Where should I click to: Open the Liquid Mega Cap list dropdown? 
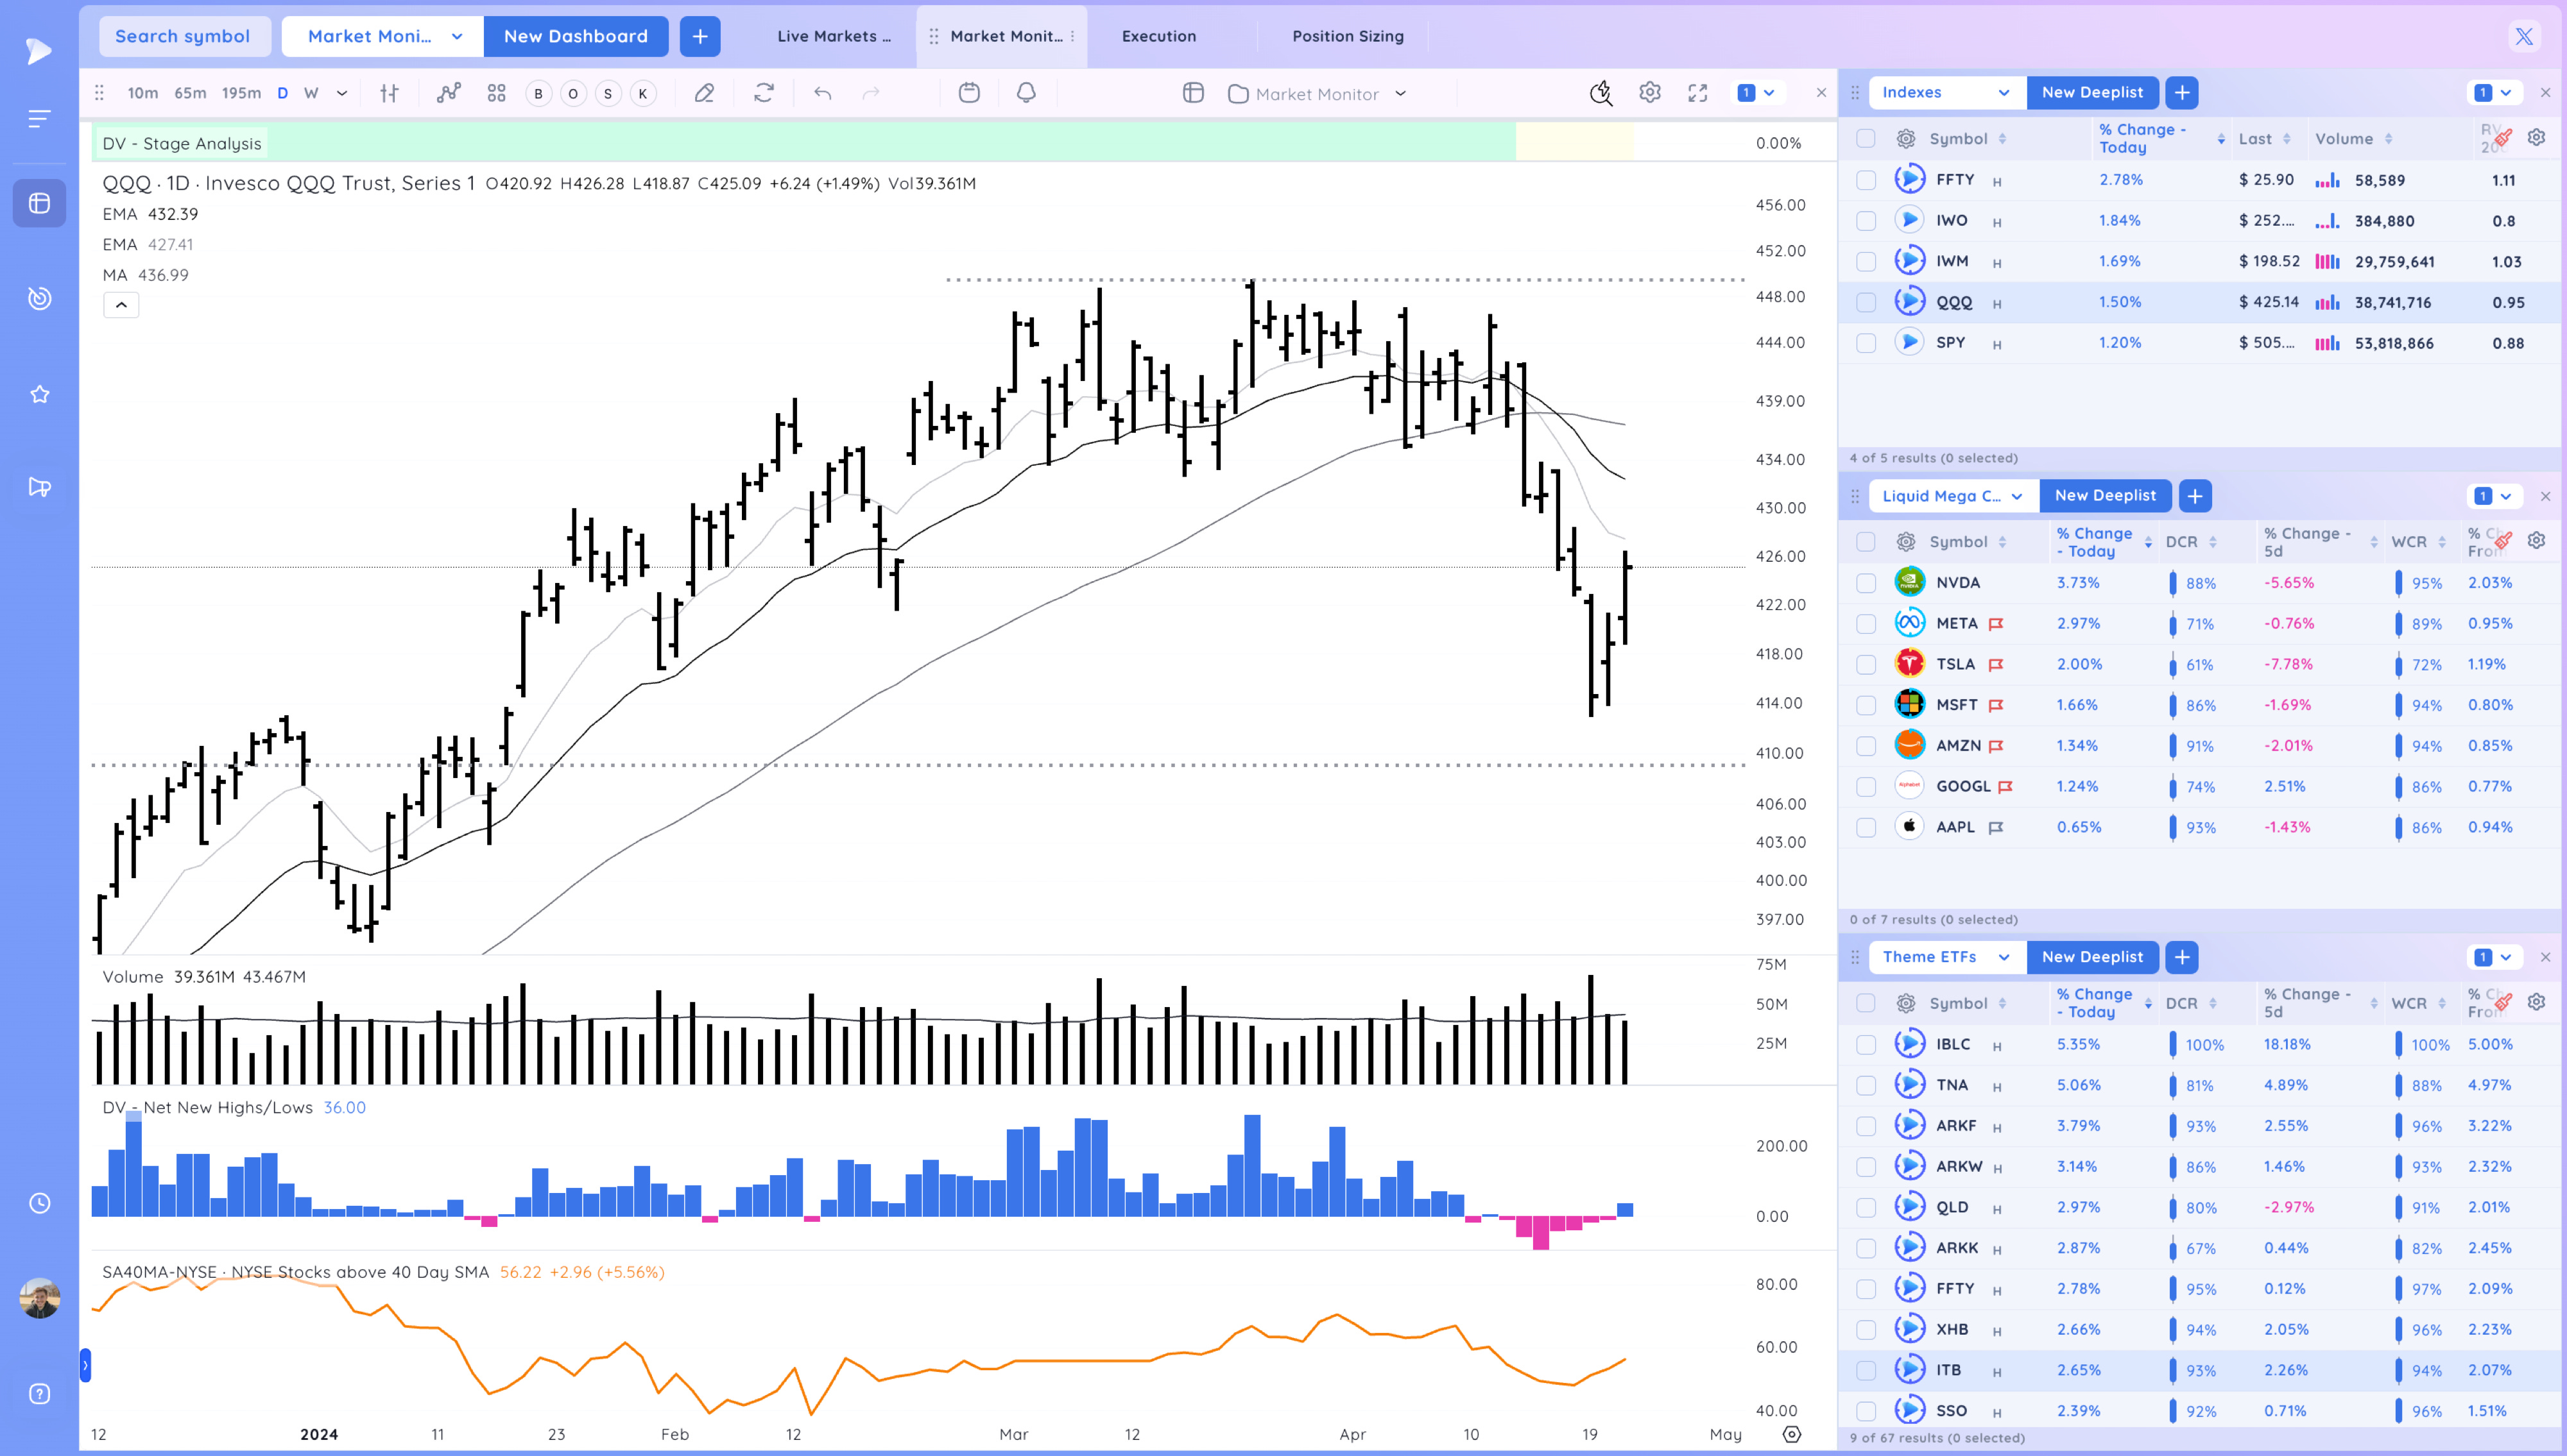(x=1953, y=496)
